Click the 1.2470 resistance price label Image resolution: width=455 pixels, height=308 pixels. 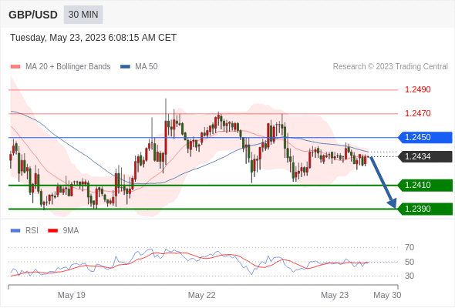pyautogui.click(x=417, y=113)
